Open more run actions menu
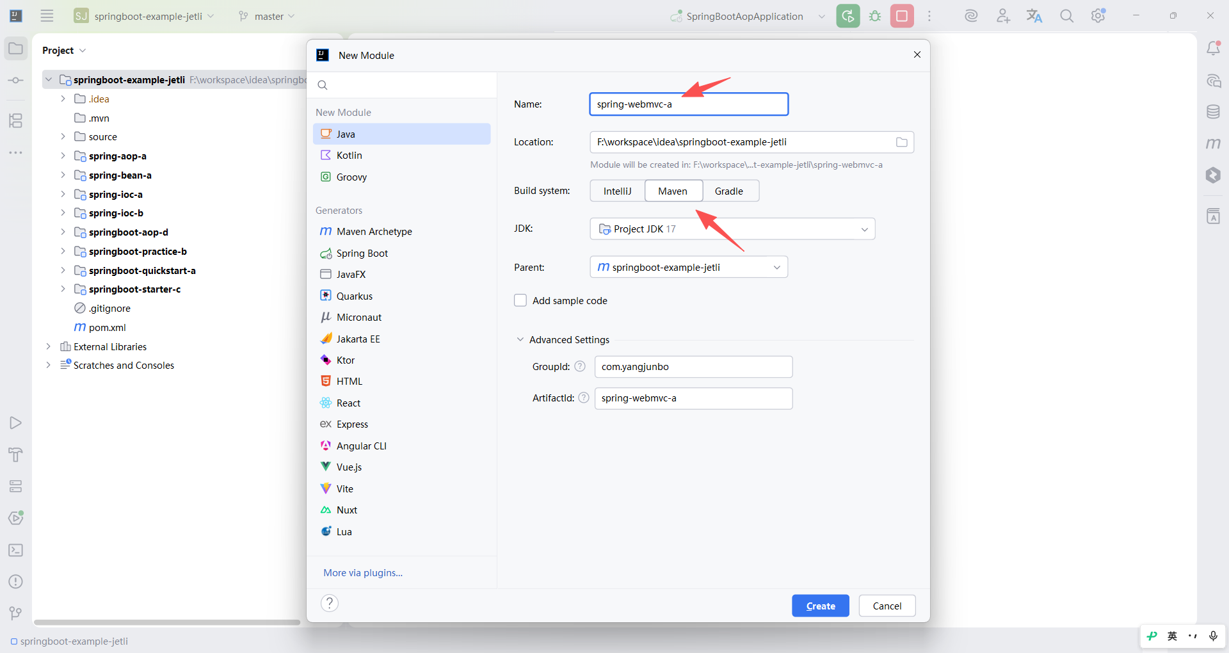The height and width of the screenshot is (653, 1229). [929, 16]
